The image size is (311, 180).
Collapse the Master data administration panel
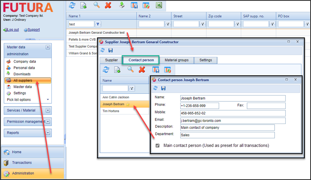click(x=48, y=47)
